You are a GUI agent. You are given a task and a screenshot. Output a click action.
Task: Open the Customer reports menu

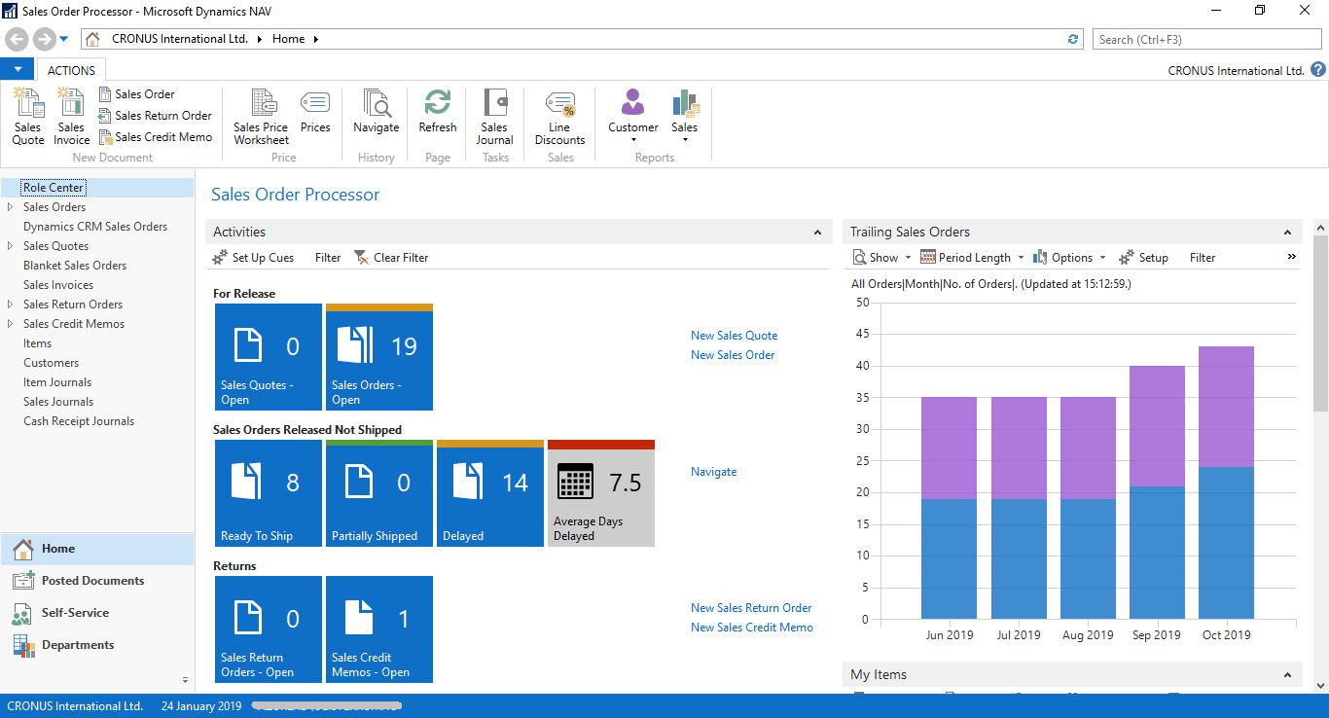pyautogui.click(x=633, y=117)
